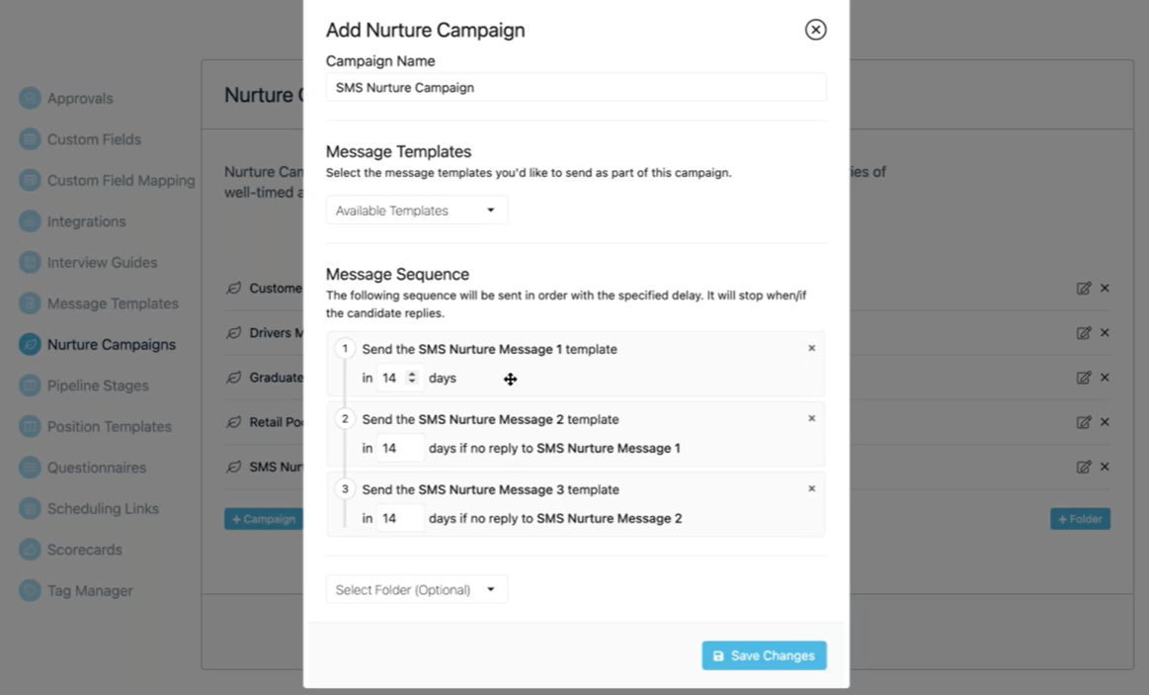1149x695 pixels.
Task: Click the edit icon for the Retail campaign row
Action: (1084, 422)
